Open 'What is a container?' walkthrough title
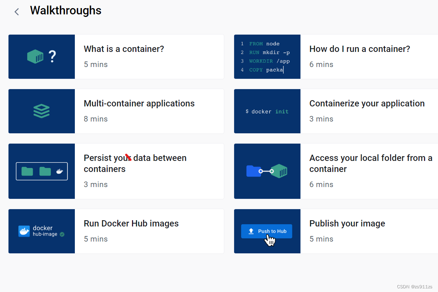 tap(124, 49)
